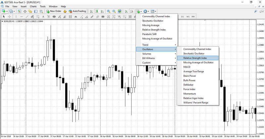265x139 pixels.
Task: Draw a vertical line tool
Action: point(16,17)
